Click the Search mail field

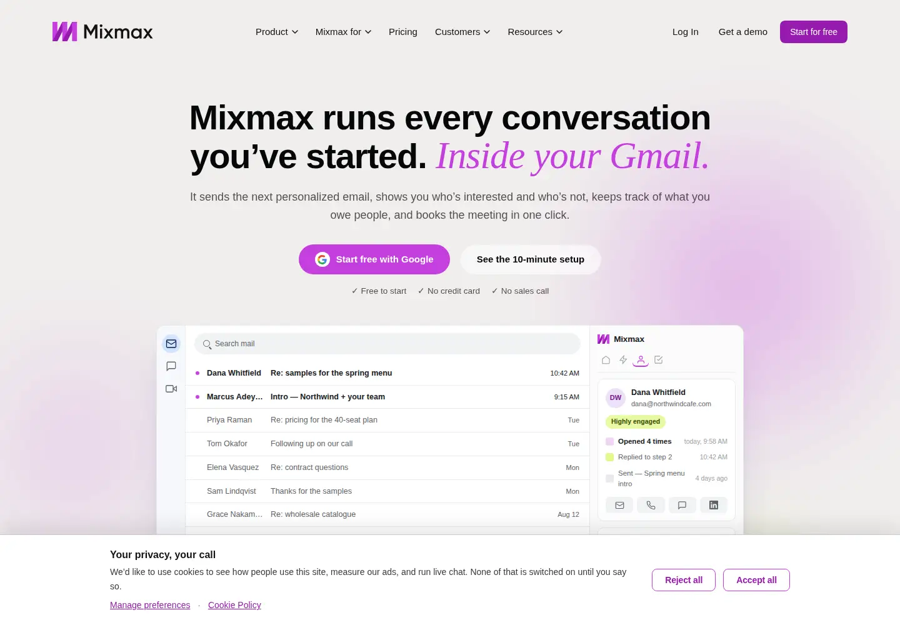pos(387,344)
